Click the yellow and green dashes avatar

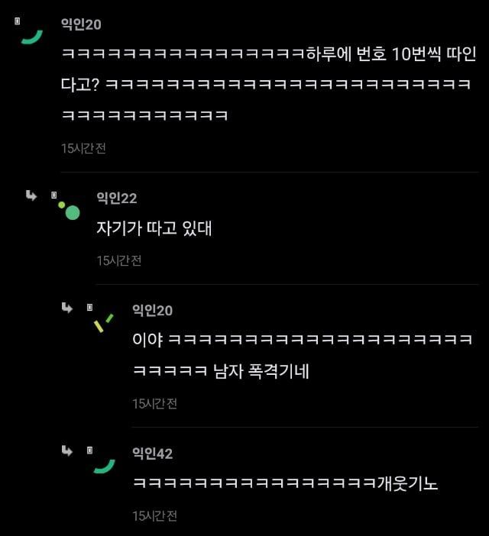point(104,323)
